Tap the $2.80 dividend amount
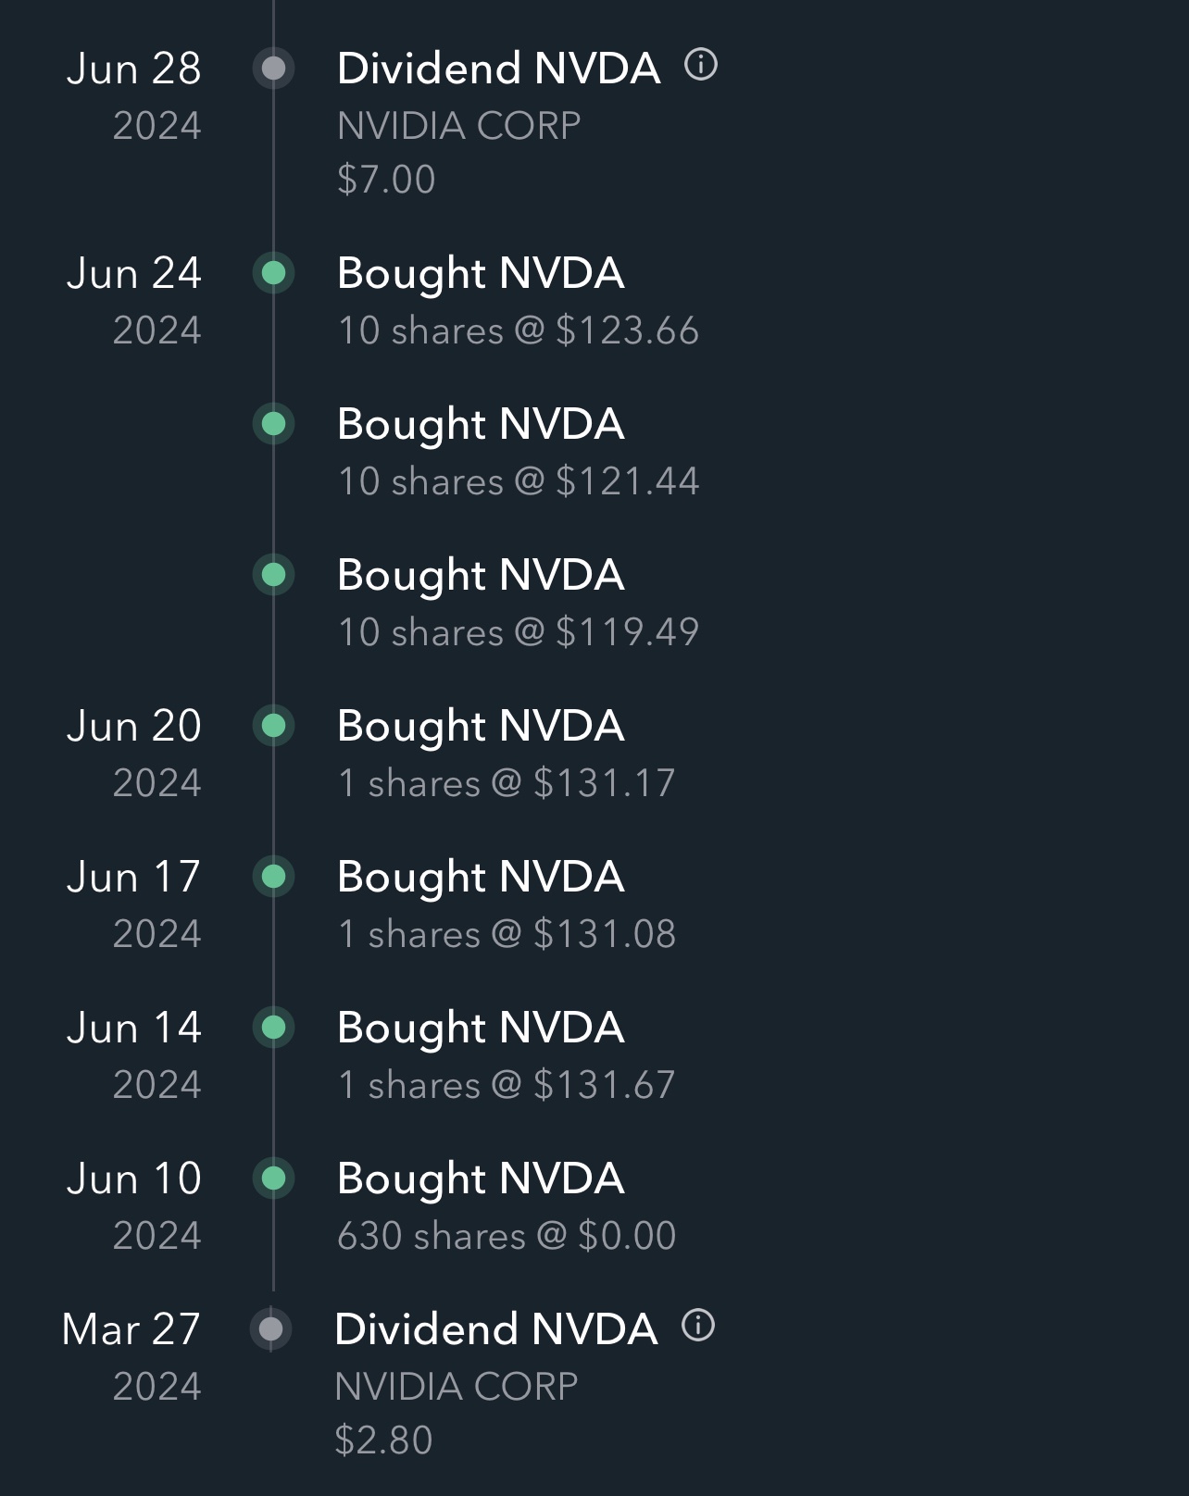Viewport: 1189px width, 1496px height. [x=383, y=1440]
